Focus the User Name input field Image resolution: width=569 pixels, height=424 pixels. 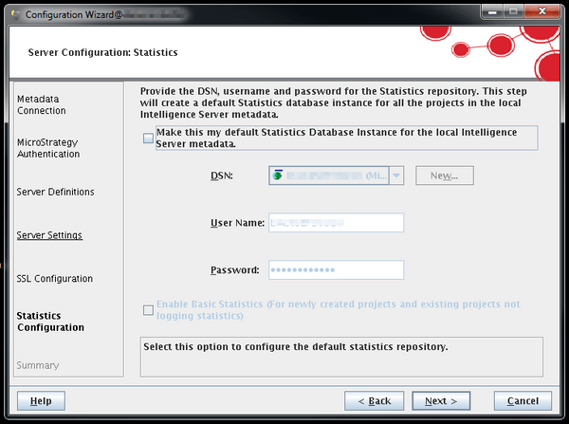pos(336,223)
